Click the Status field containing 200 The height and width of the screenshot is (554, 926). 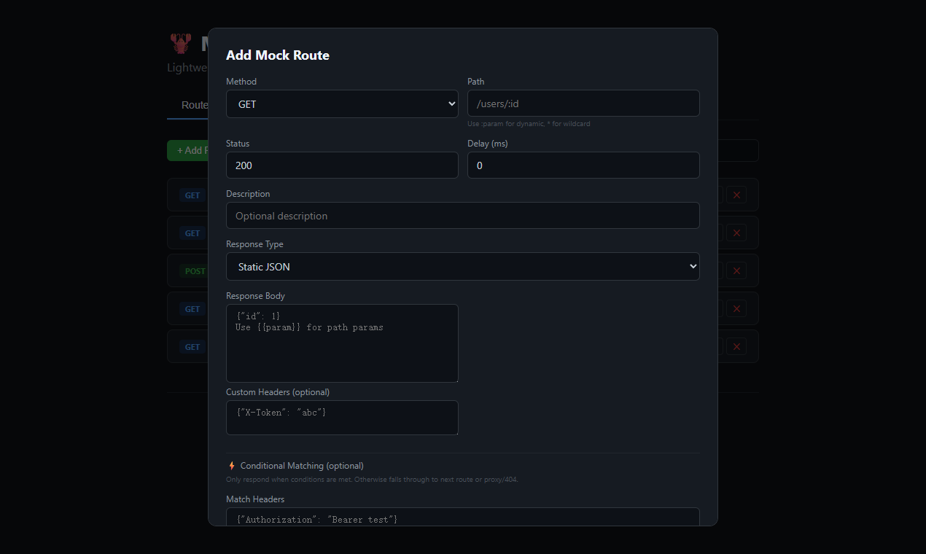click(x=342, y=165)
